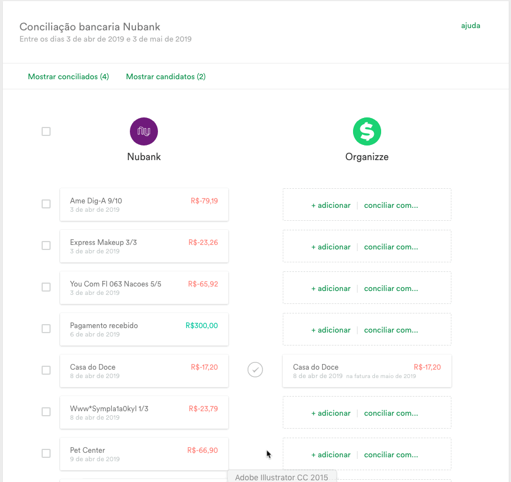
Task: Click + adicionar for Express Makeup 3/3
Action: pyautogui.click(x=331, y=247)
